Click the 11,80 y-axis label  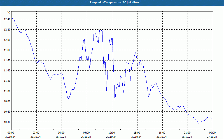pyautogui.click(x=7, y=50)
